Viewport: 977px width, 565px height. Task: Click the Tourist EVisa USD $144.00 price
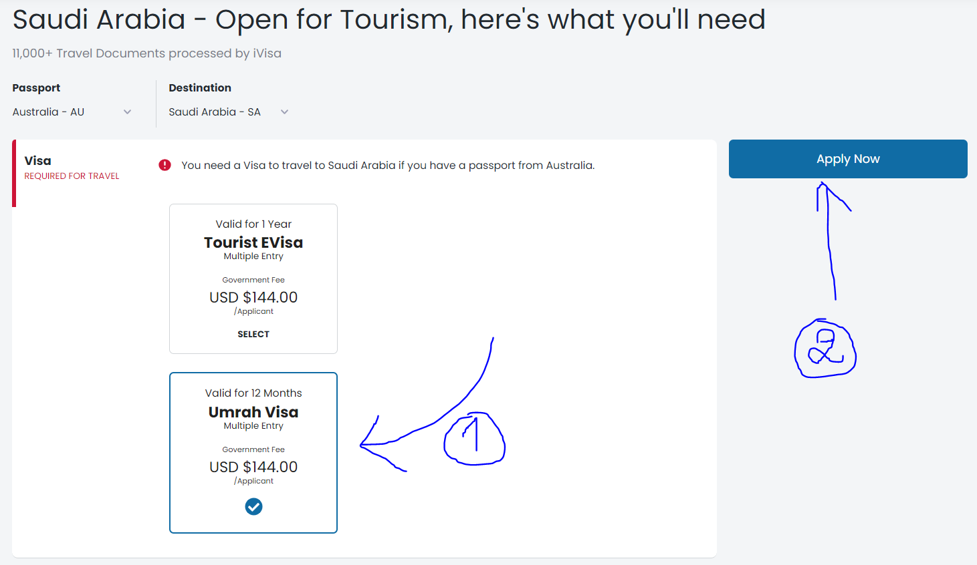[253, 297]
